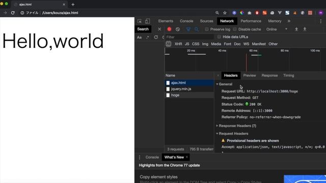Filter requests by Img
The width and height of the screenshot is (326, 183).
click(205, 44)
